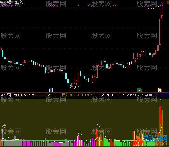Click the tallest red volume bar at right
The image size is (169, 147).
point(160,126)
